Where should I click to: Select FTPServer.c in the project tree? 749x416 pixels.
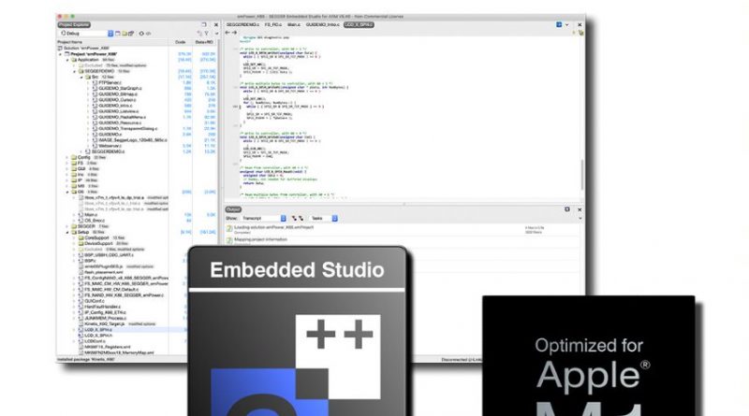pyautogui.click(x=110, y=82)
